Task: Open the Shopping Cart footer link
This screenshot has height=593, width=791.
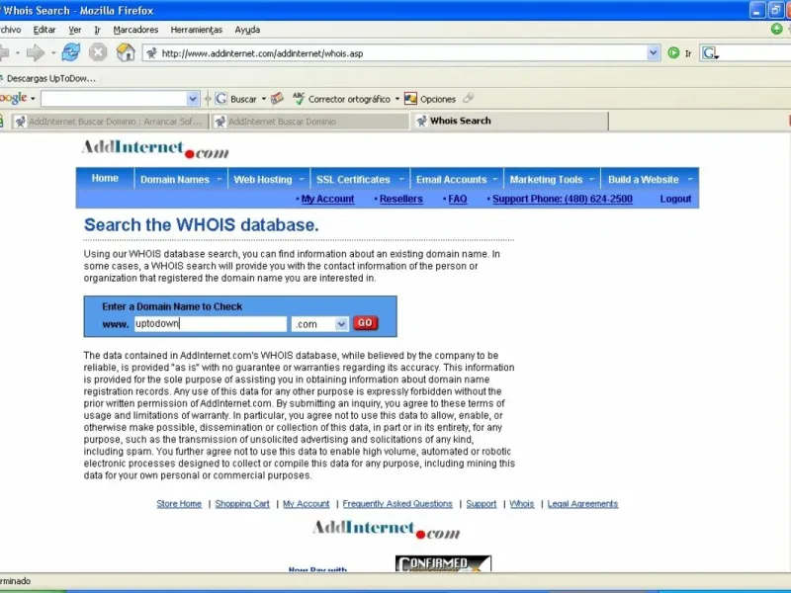Action: click(242, 504)
